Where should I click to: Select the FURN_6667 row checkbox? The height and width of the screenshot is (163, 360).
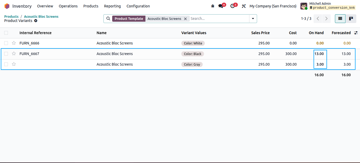click(x=6, y=54)
